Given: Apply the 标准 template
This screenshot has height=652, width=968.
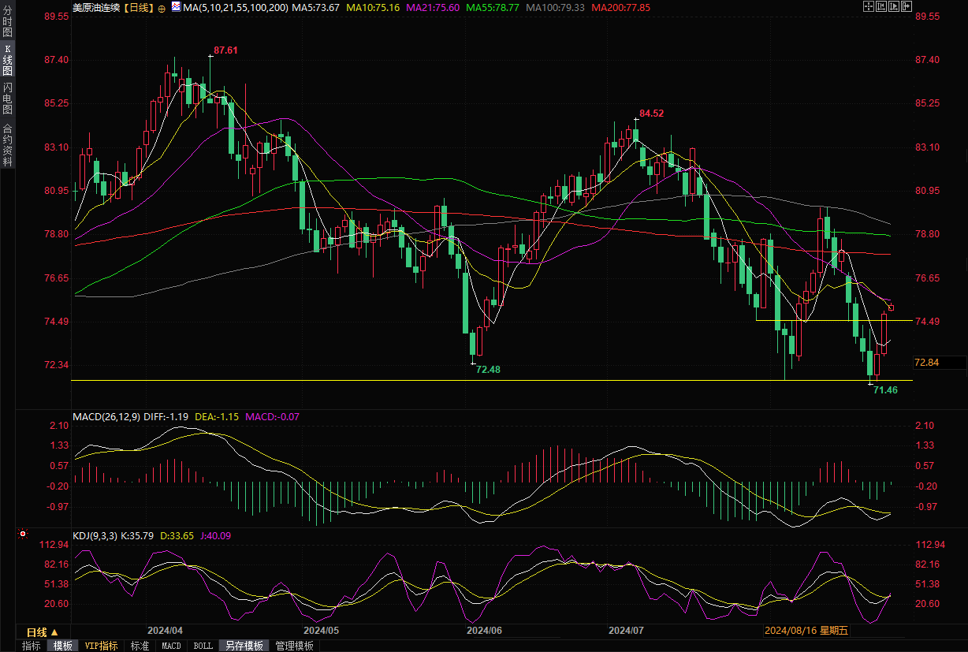Looking at the screenshot, I should coord(140,646).
